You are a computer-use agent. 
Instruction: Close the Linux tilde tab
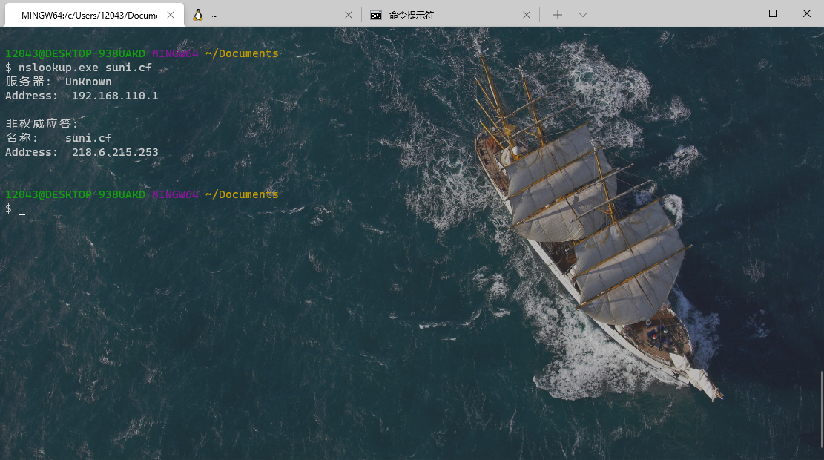[x=349, y=16]
